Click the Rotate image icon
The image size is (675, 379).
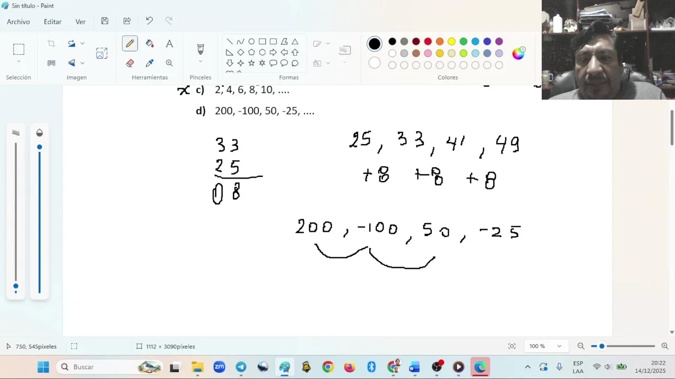click(x=72, y=44)
